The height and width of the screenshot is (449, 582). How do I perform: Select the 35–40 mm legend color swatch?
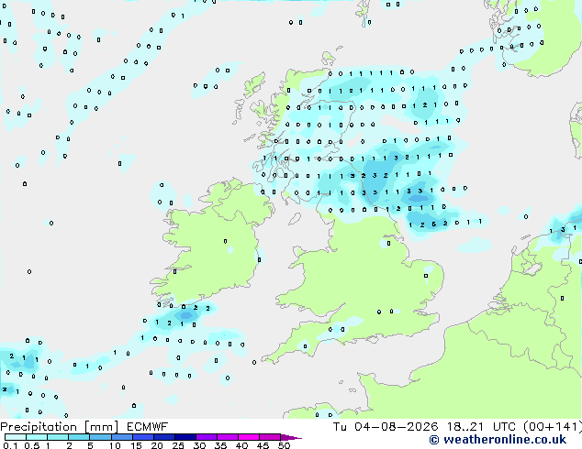(x=227, y=437)
